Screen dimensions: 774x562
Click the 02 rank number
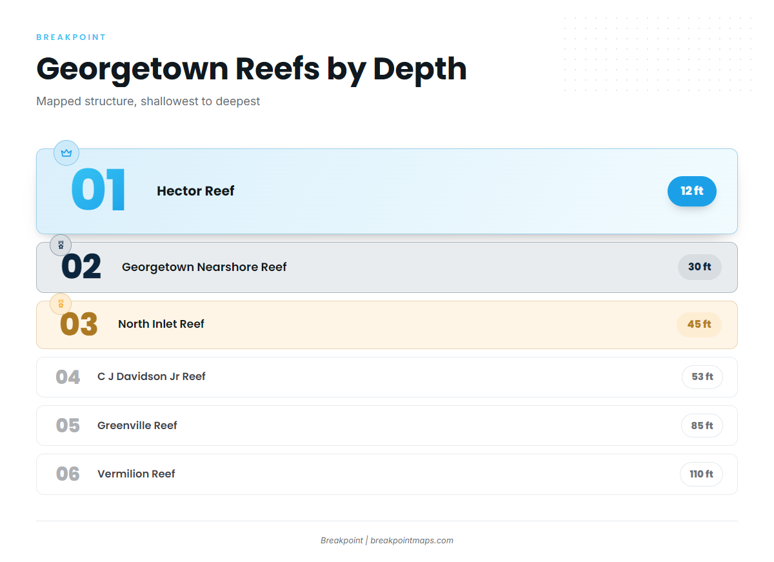point(81,267)
